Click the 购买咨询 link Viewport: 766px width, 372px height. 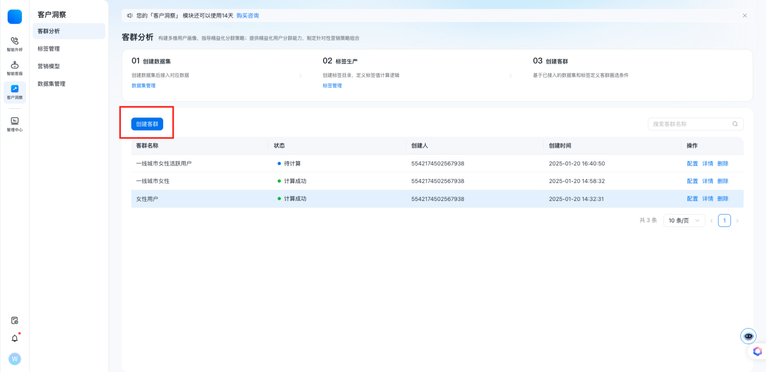(247, 16)
